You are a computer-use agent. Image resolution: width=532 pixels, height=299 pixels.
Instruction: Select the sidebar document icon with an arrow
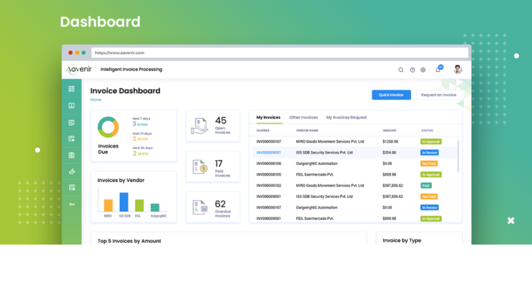coord(71,123)
